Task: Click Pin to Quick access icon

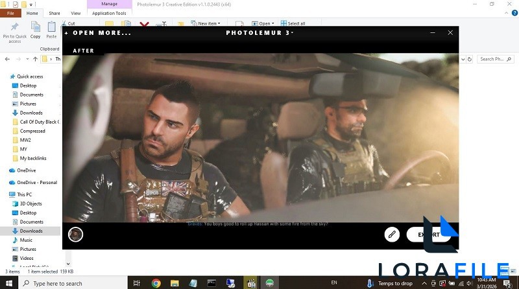Action: pos(14,30)
